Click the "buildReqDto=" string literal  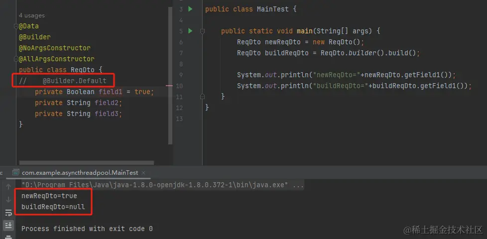pyautogui.click(x=341, y=86)
